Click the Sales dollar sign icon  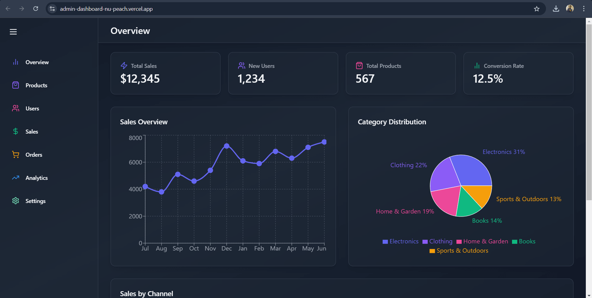[15, 131]
